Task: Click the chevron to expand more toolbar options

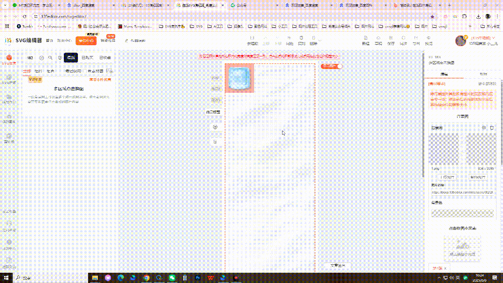Action: tap(321, 40)
